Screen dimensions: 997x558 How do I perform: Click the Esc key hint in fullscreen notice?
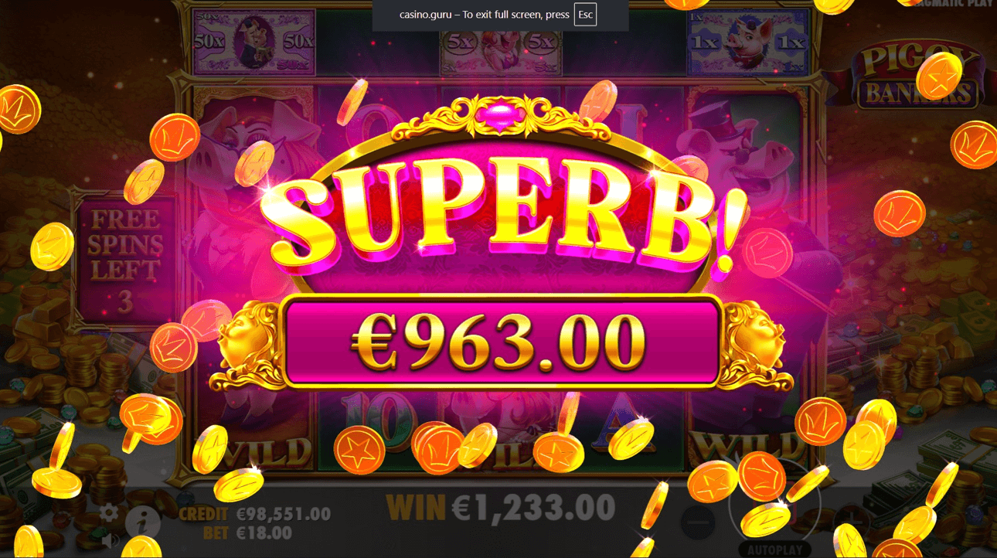(x=585, y=15)
